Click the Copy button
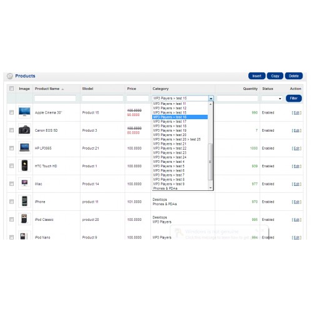Image resolution: width=312 pixels, height=312 pixels. coord(275,76)
